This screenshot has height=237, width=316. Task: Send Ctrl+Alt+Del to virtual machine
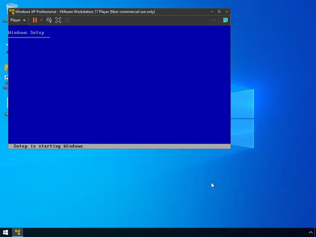pos(49,20)
